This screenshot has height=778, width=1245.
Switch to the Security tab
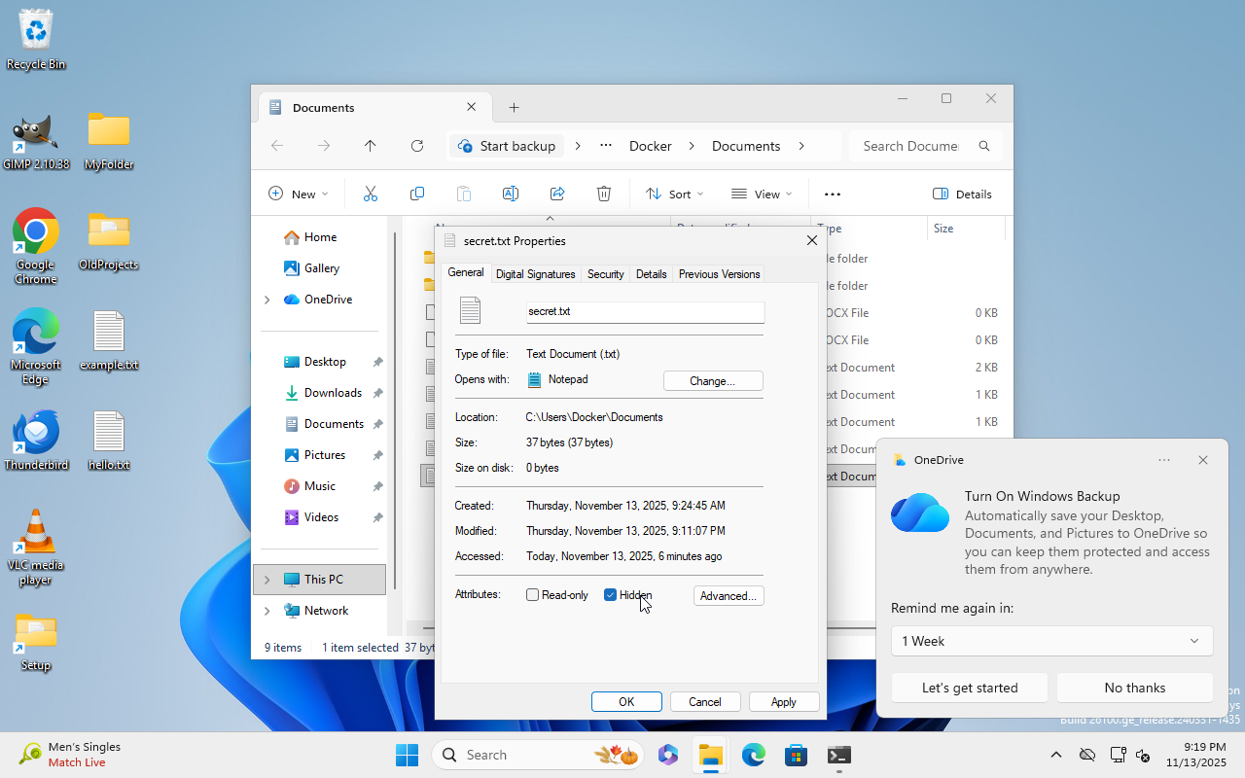(x=605, y=274)
